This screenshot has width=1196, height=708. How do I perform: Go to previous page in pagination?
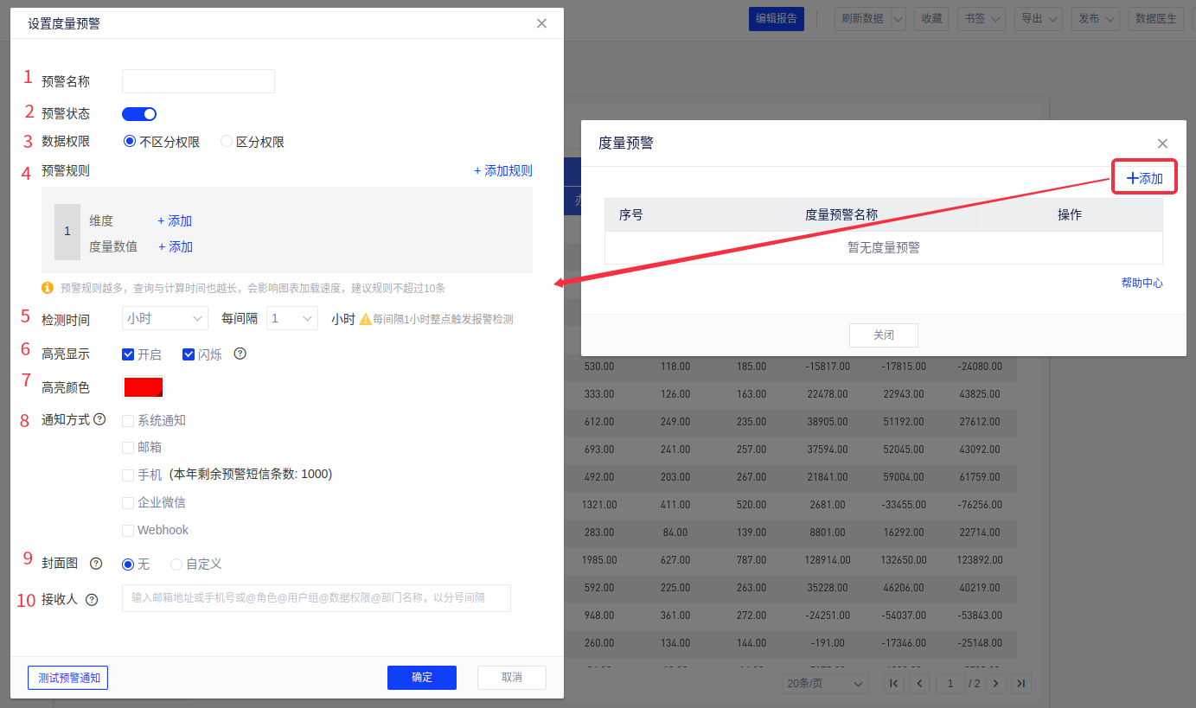[919, 684]
